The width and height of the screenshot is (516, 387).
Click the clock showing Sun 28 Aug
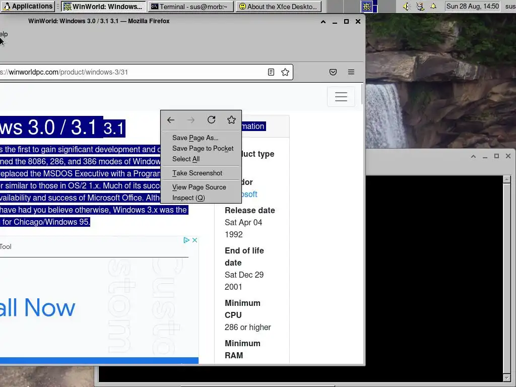coord(472,6)
